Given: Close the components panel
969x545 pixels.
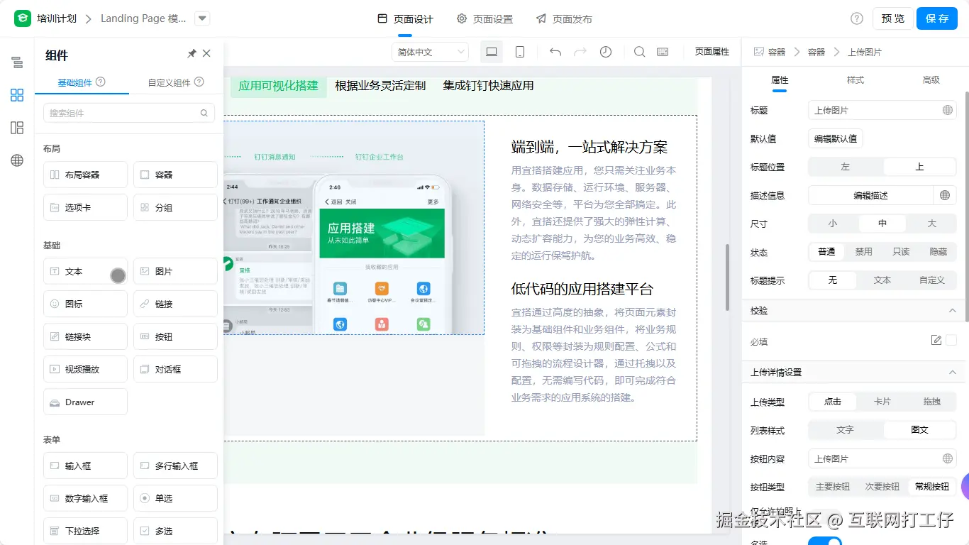Looking at the screenshot, I should tap(206, 54).
